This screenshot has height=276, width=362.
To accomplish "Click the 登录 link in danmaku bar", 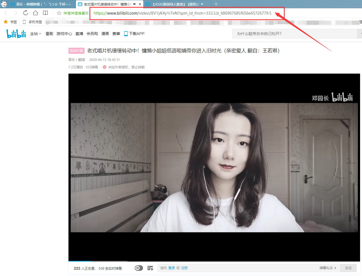I will pyautogui.click(x=171, y=268).
